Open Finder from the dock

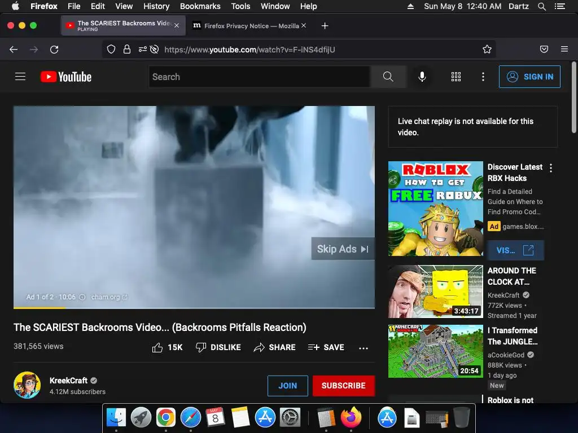[x=116, y=418]
